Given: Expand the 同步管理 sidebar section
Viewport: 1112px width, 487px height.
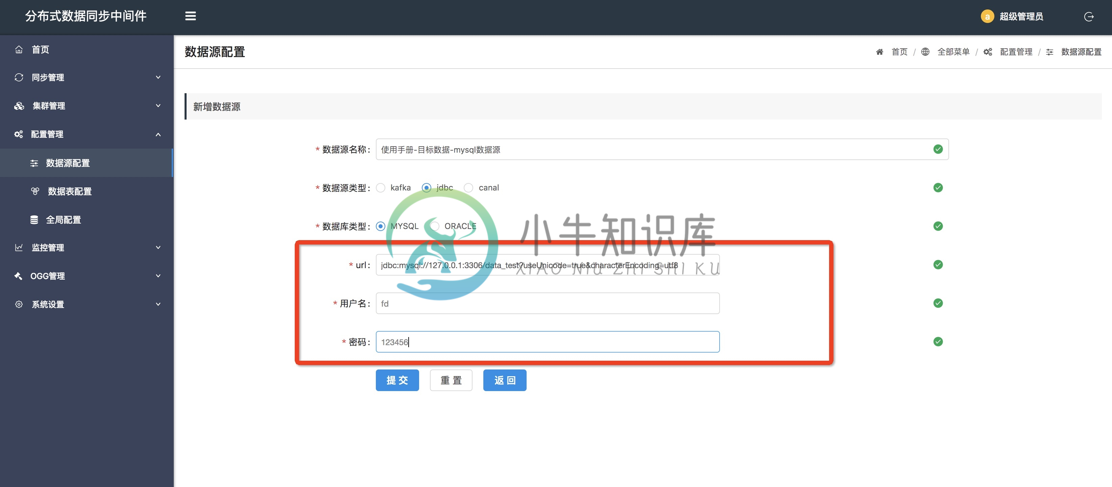Looking at the screenshot, I should tap(85, 77).
